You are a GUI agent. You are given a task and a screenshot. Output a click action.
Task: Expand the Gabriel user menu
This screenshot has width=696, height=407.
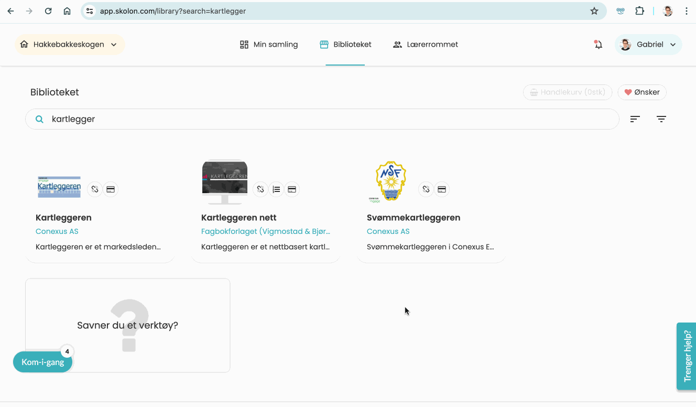[648, 45]
